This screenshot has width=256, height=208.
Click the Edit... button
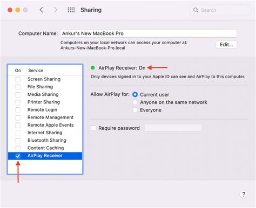click(226, 45)
